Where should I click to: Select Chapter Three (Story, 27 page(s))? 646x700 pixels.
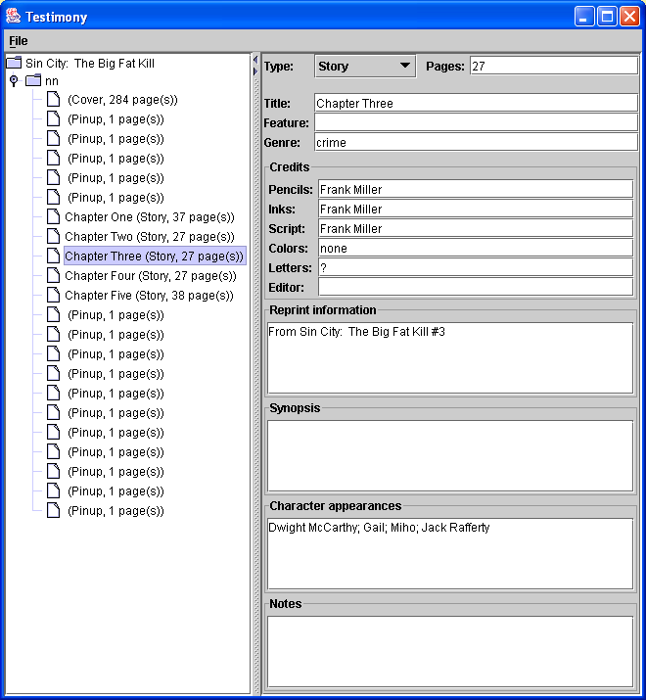[x=155, y=257]
